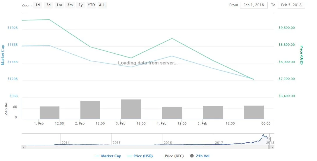Screen dimensions: 317x161
Task: Edit the To date field
Action: (291, 5)
